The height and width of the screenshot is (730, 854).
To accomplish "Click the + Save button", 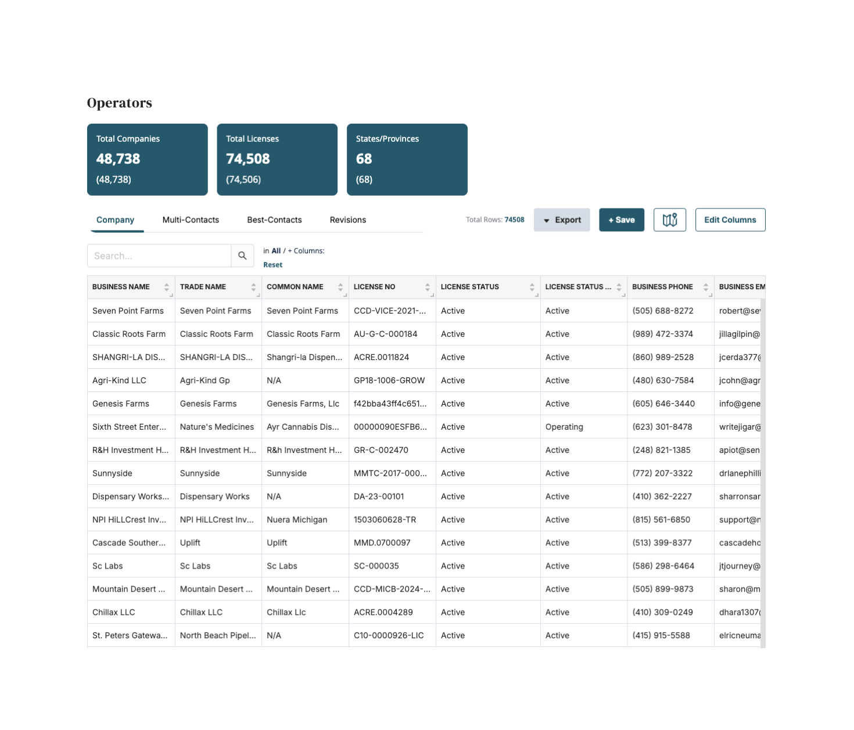I will [622, 220].
